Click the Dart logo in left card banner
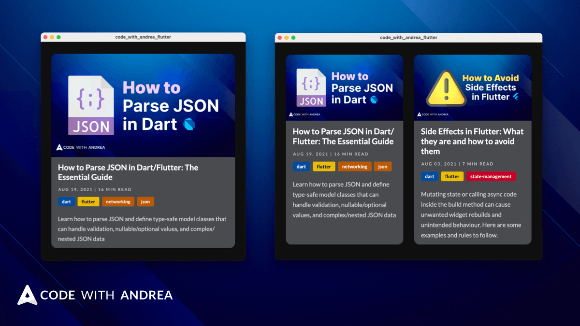The image size is (580, 326). pos(189,125)
